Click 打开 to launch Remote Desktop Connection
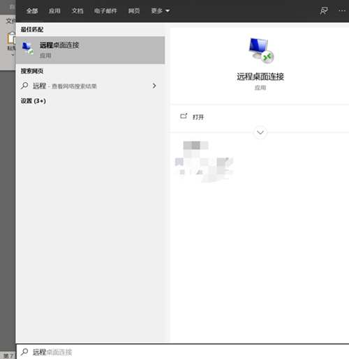349x359 pixels. click(198, 117)
